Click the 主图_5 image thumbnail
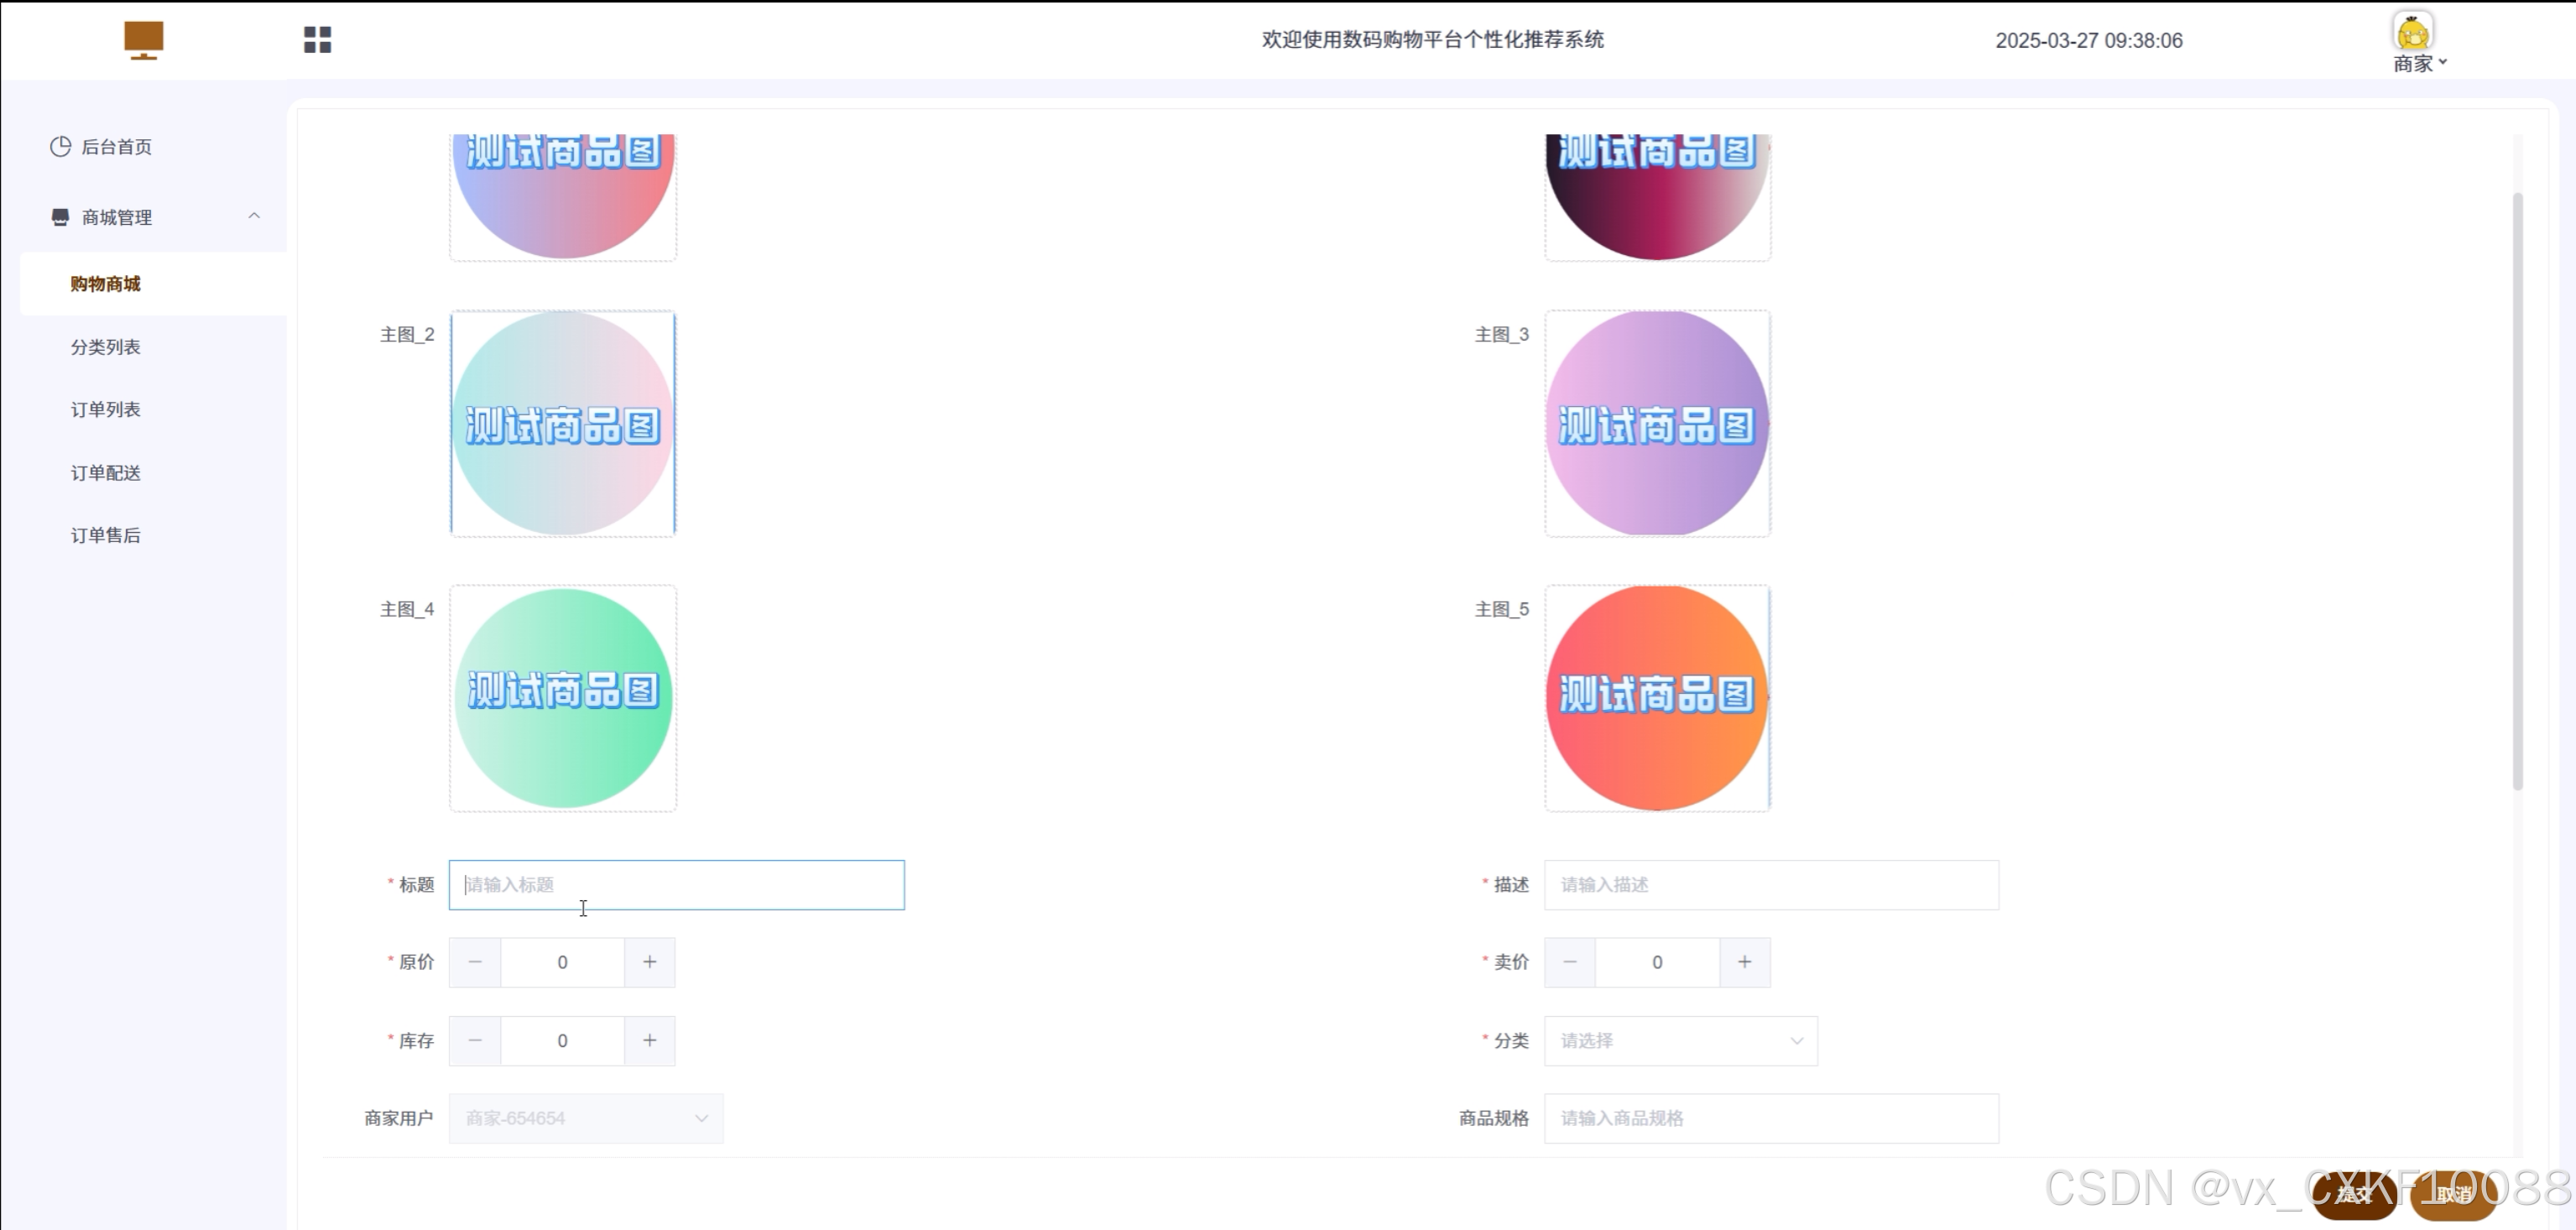 pyautogui.click(x=1657, y=698)
